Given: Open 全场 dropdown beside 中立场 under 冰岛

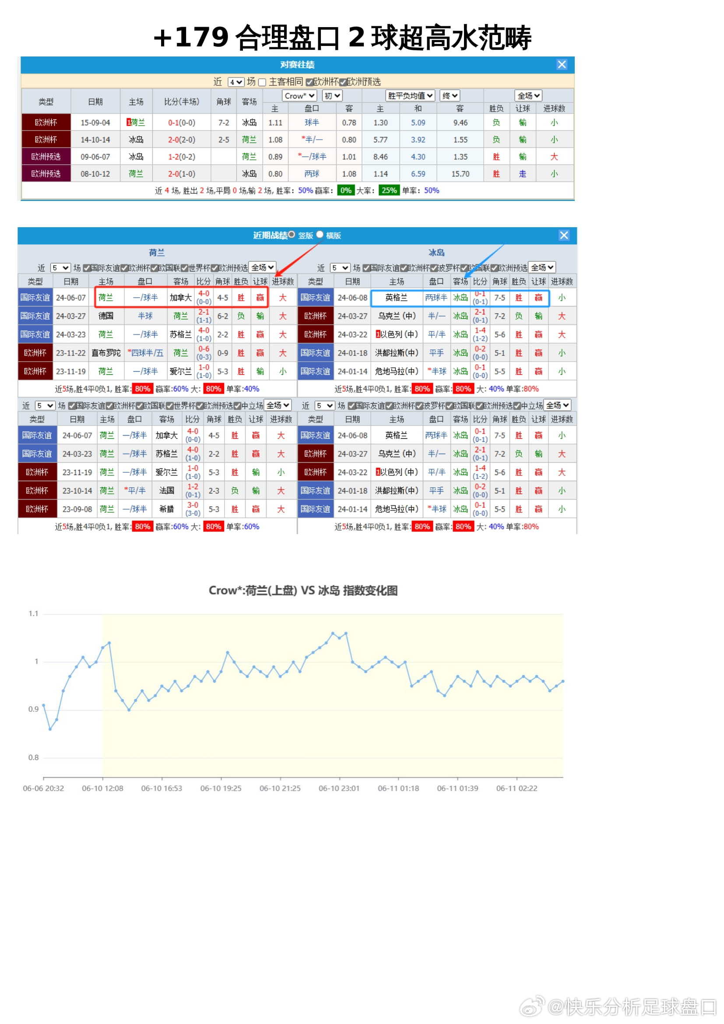Looking at the screenshot, I should click(x=557, y=405).
